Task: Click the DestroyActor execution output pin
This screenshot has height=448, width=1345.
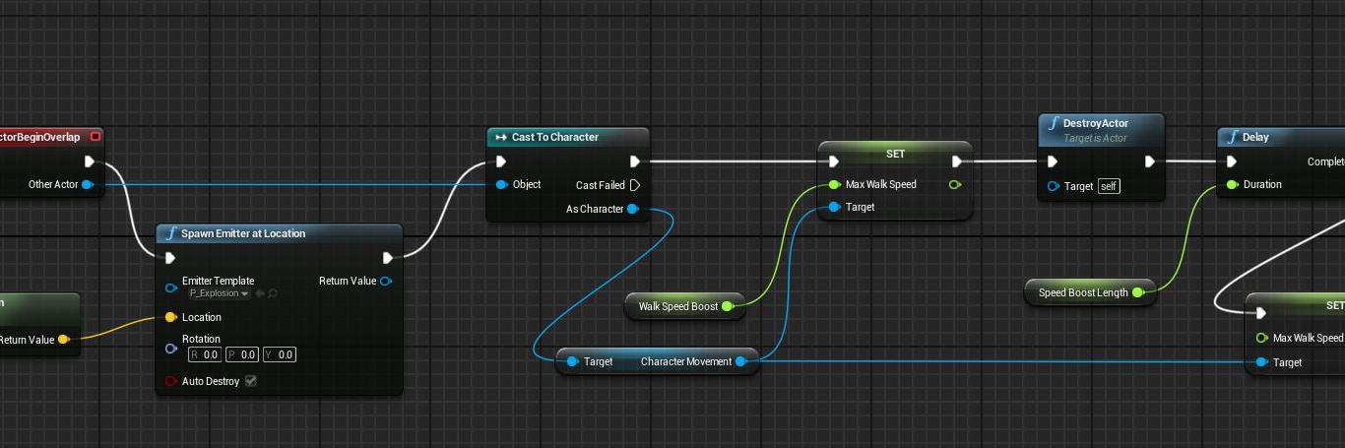Action: [x=1149, y=161]
